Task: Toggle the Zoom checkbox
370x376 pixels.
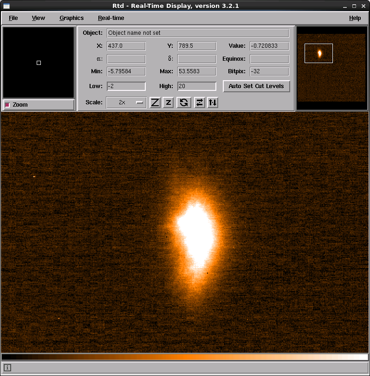Action: [x=7, y=105]
